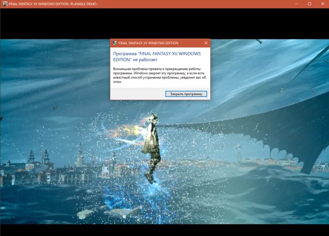Image resolution: width=329 pixels, height=236 pixels.
Task: Click the shield icon in the dialog title bar
Action: pyautogui.click(x=115, y=43)
